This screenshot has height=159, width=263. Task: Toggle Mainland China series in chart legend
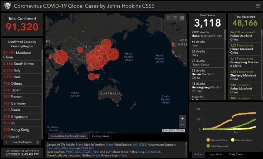point(217,140)
